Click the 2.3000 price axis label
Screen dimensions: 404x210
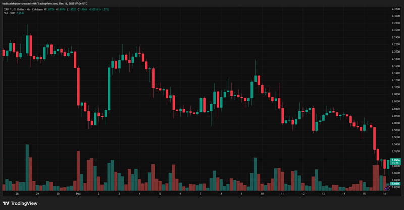coord(395,16)
